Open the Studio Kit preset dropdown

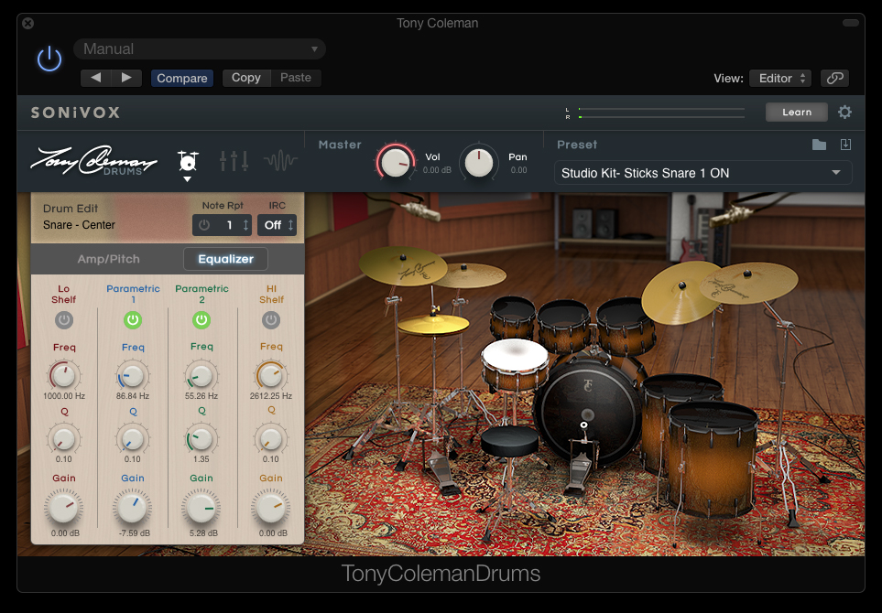click(702, 173)
